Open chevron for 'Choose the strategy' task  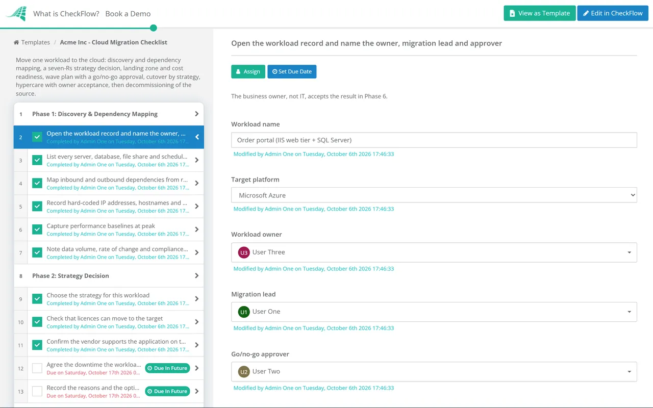tap(197, 299)
